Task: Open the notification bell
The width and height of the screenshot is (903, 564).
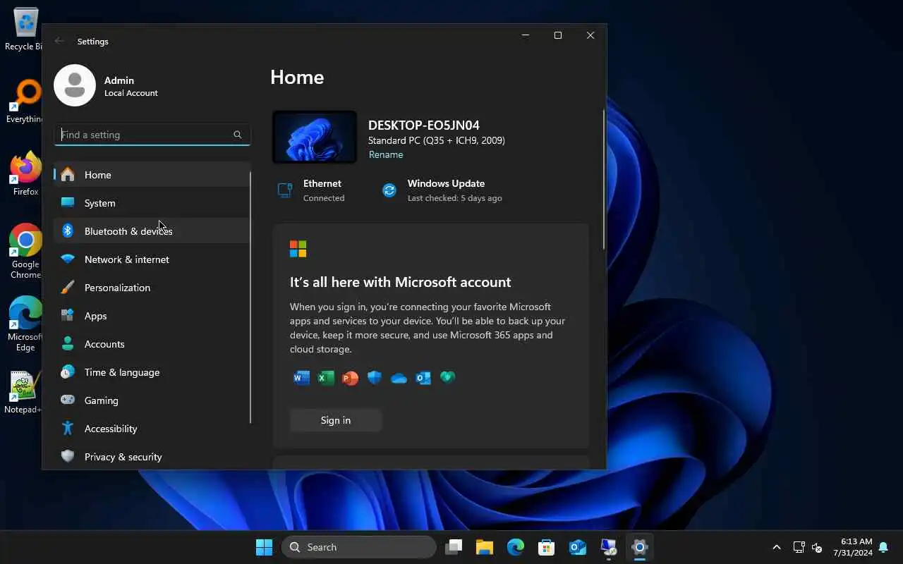Action: pos(883,547)
